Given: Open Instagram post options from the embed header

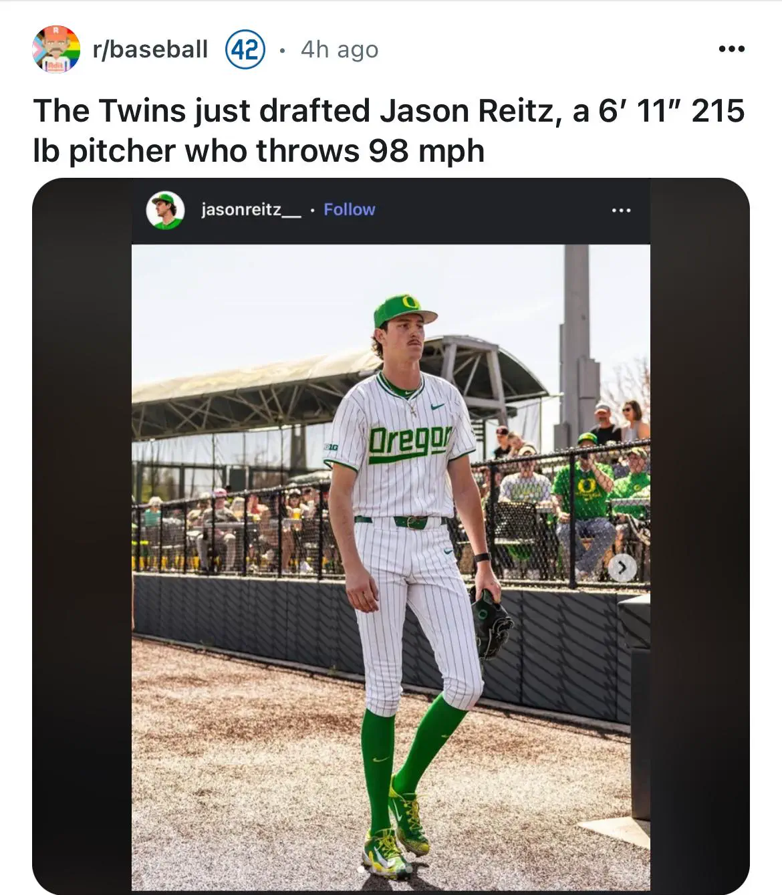Looking at the screenshot, I should (x=622, y=209).
